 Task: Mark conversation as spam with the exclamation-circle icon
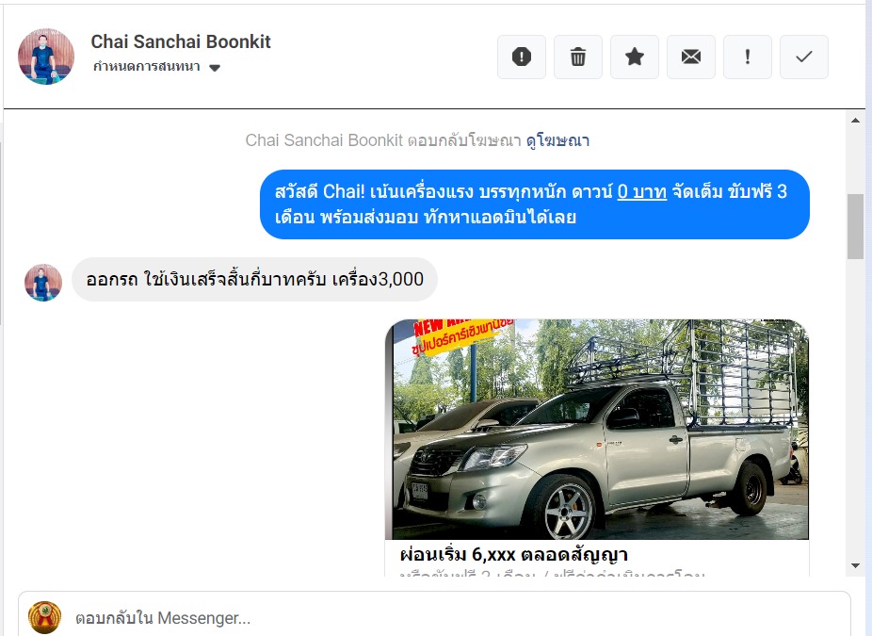tap(521, 57)
